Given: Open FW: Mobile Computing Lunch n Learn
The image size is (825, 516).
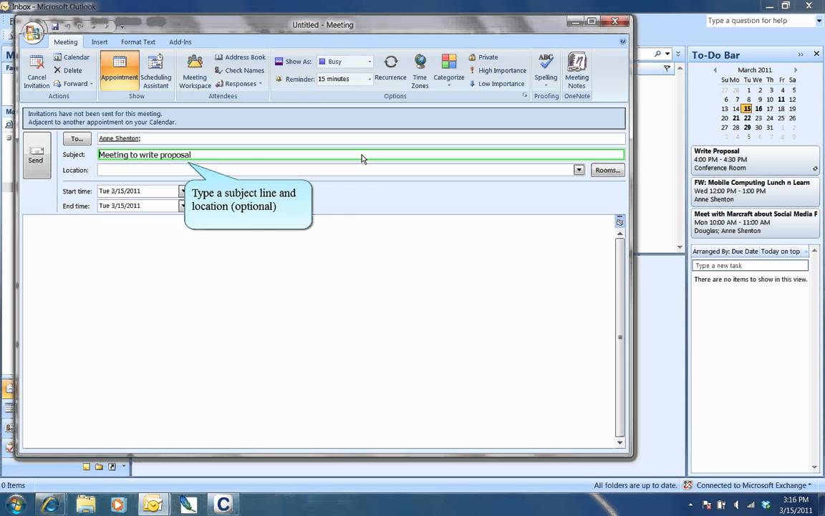Looking at the screenshot, I should point(755,191).
